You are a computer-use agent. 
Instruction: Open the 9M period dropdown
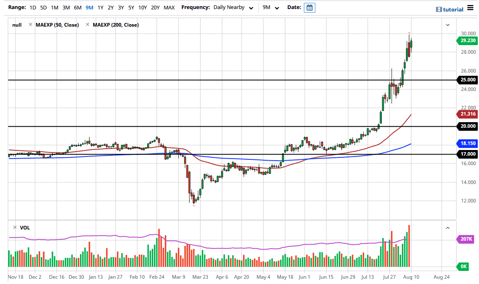271,8
